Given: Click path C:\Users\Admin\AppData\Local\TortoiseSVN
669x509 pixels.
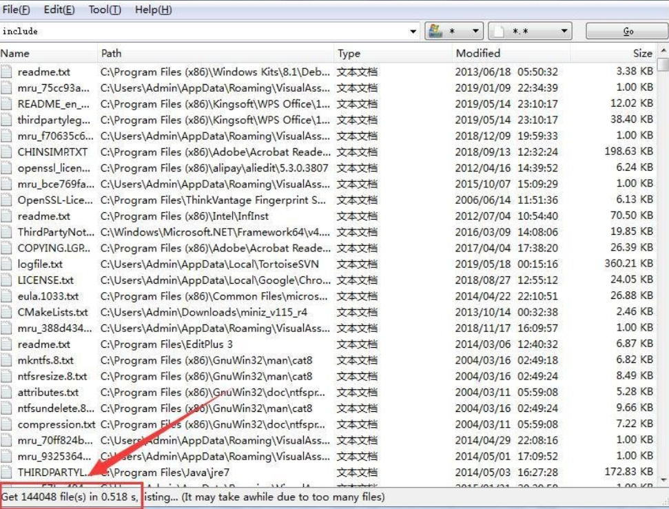Looking at the screenshot, I should tap(209, 264).
